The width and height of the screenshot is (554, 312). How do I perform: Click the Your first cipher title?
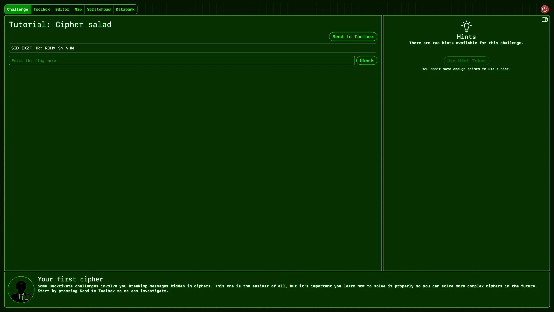(70, 279)
